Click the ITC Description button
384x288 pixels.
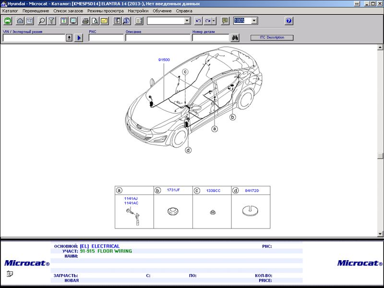272,37
